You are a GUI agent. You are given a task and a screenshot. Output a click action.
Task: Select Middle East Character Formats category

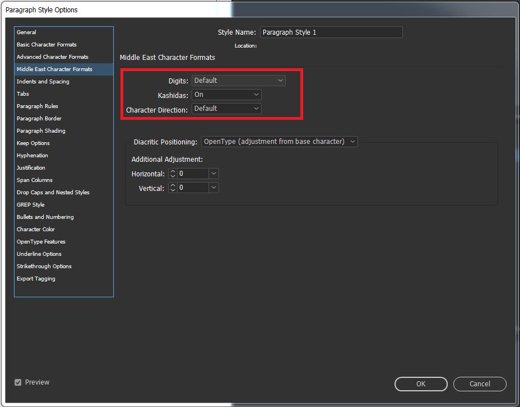64,69
